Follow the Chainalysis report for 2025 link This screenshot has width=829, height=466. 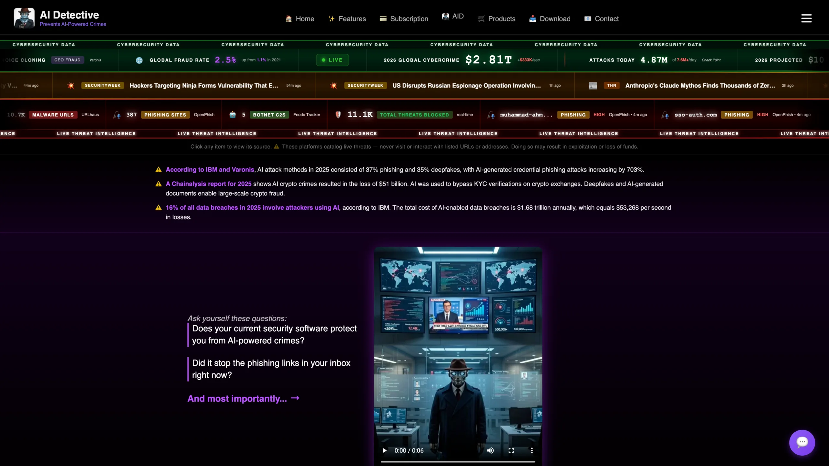coord(208,184)
